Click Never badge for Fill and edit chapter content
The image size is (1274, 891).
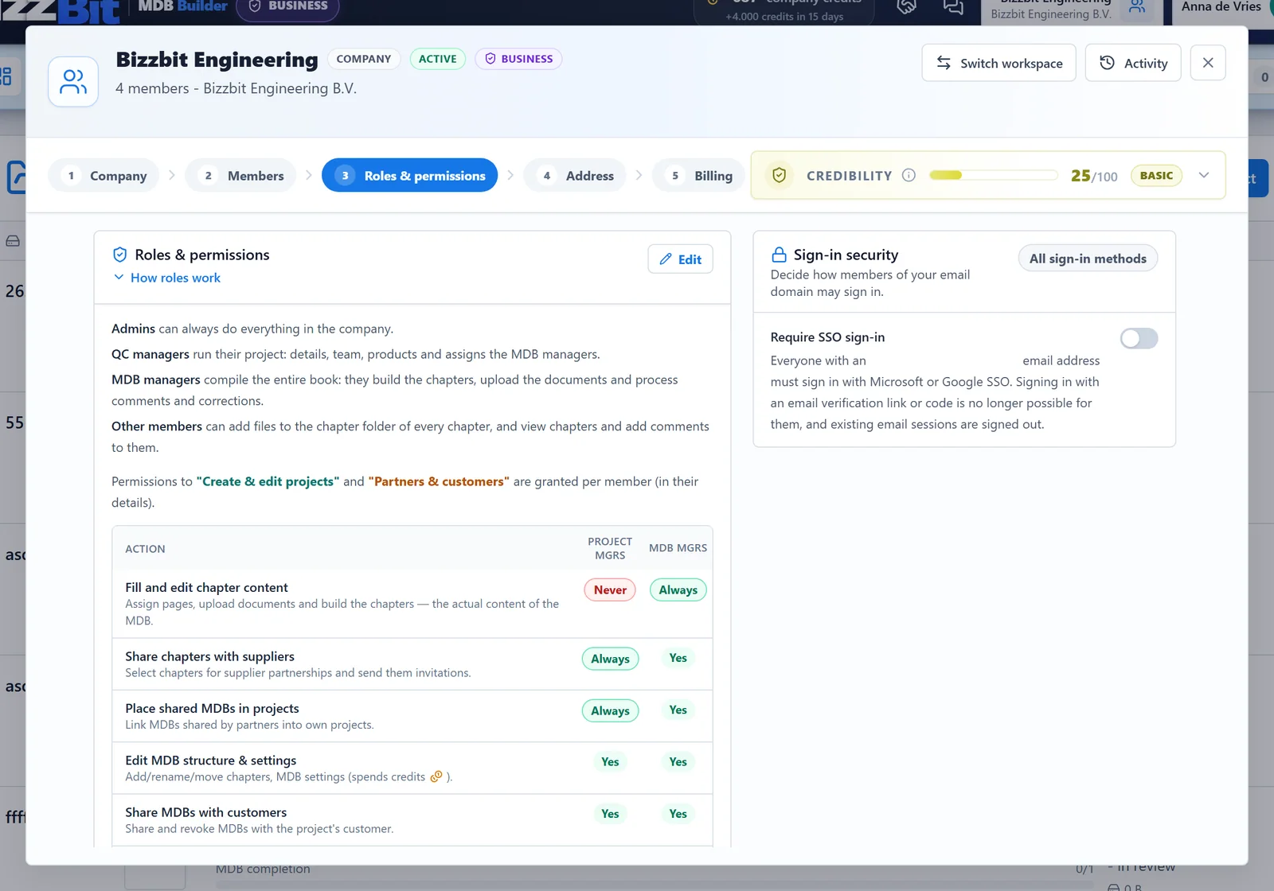610,590
